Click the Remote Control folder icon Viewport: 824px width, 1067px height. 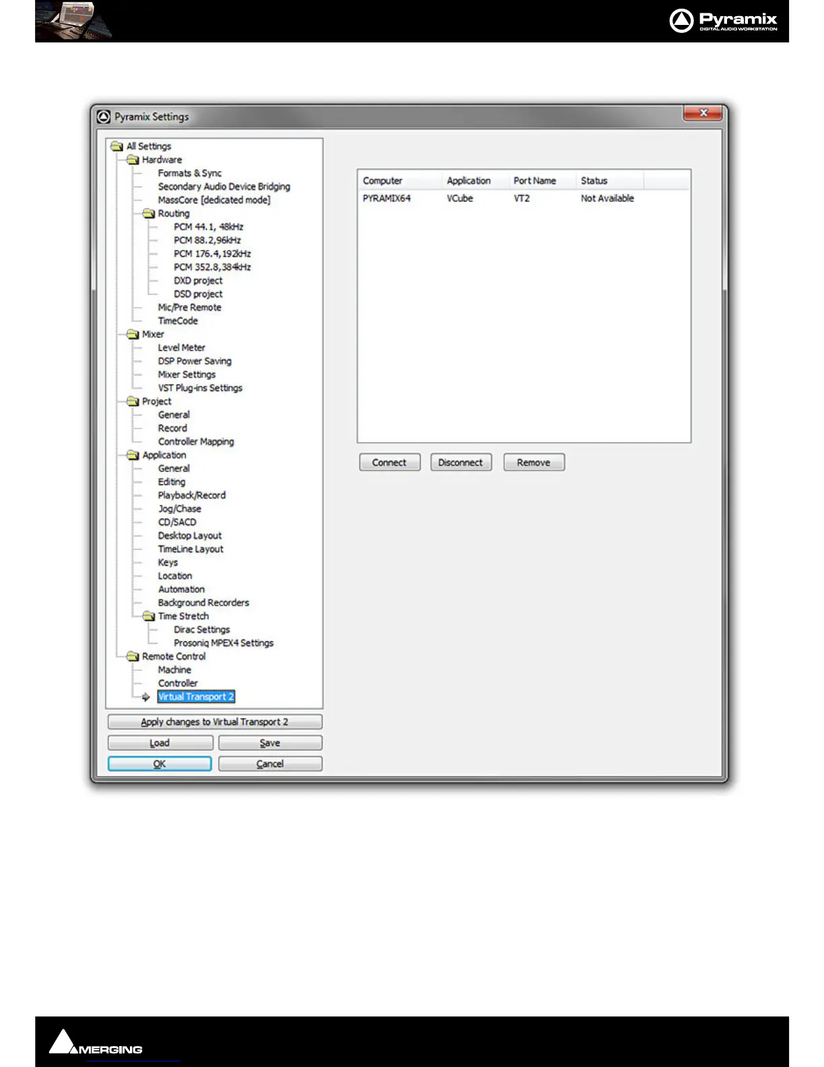pyautogui.click(x=133, y=657)
